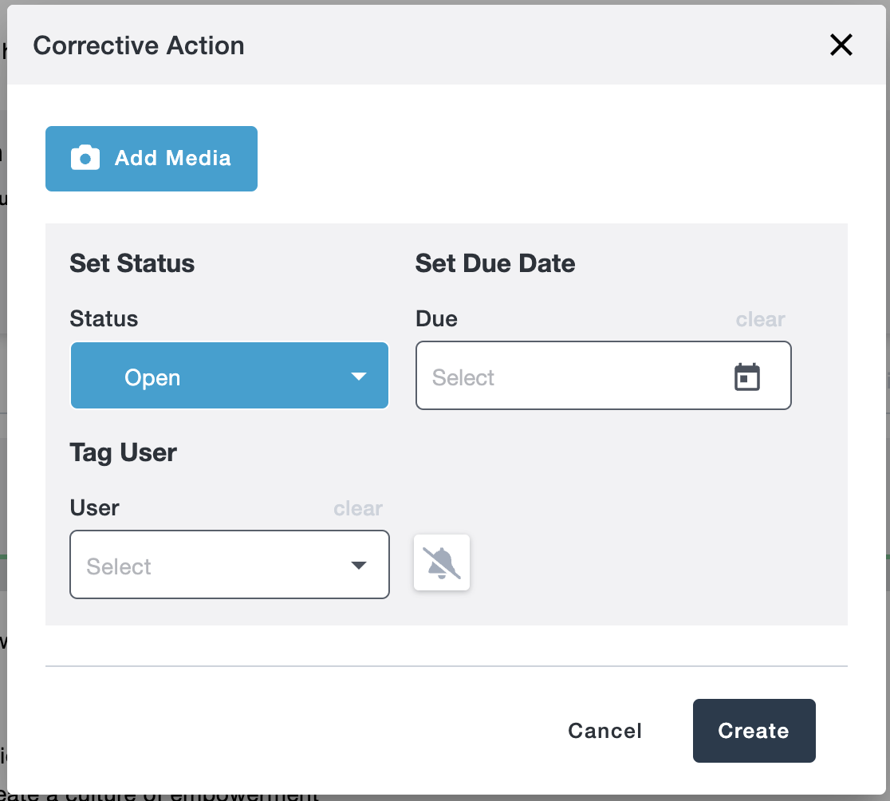The height and width of the screenshot is (801, 890).
Task: Click the Set Due Date heading
Action: [495, 263]
